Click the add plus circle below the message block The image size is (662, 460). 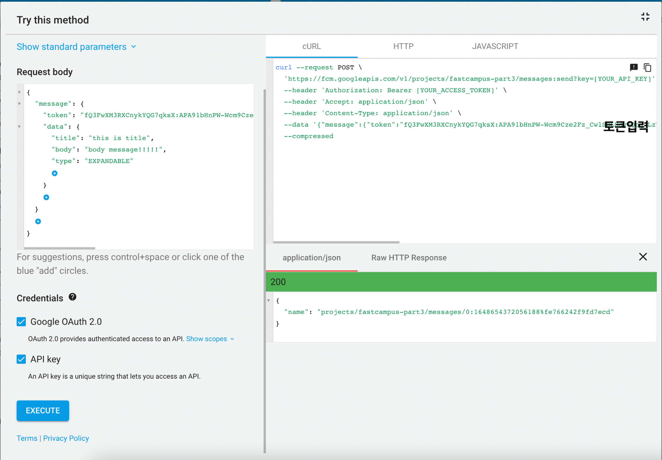tap(38, 222)
